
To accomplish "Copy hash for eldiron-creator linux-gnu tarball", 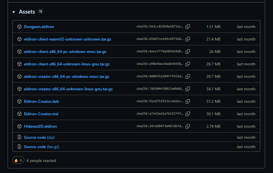I will click(188, 89).
